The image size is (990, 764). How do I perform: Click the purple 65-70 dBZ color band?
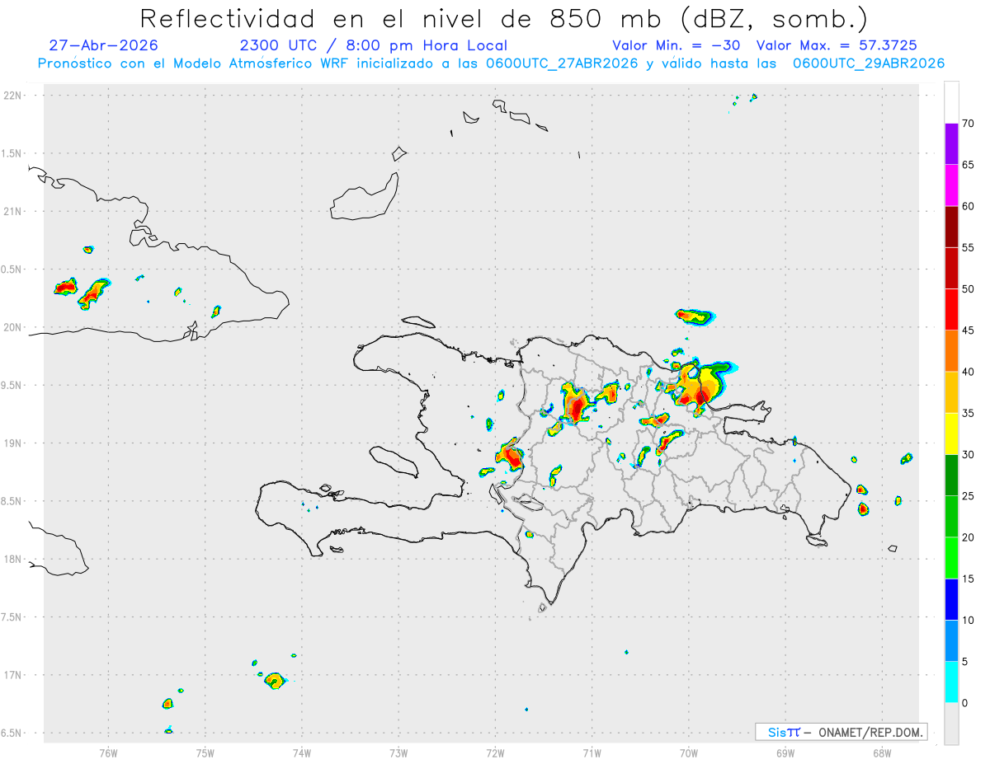pyautogui.click(x=951, y=144)
